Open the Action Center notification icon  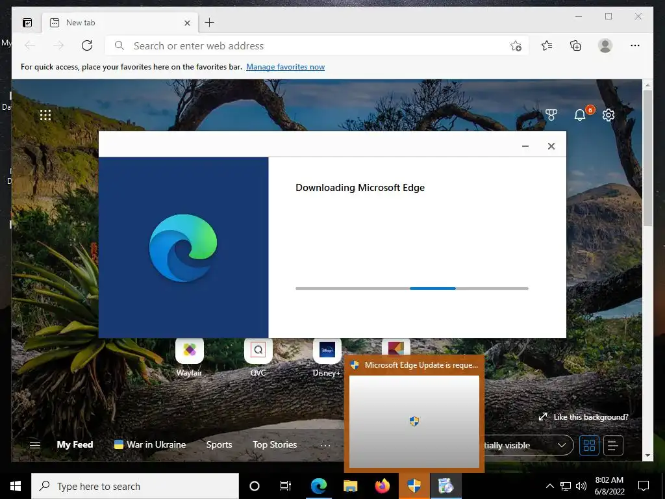tap(644, 486)
